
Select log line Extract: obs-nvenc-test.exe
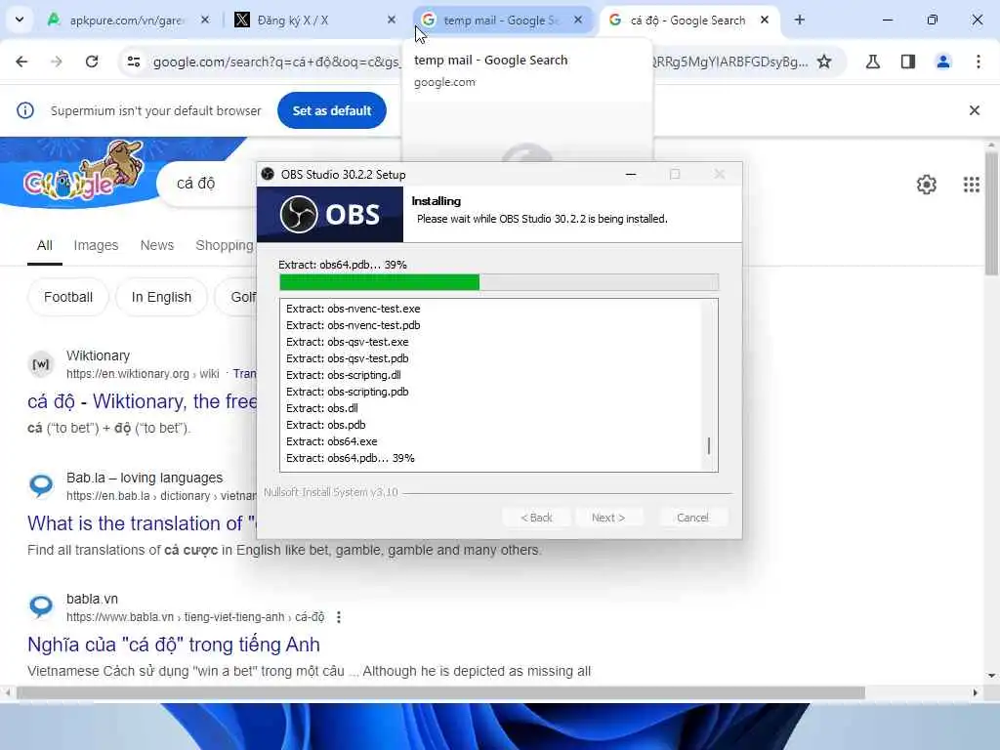[354, 309]
